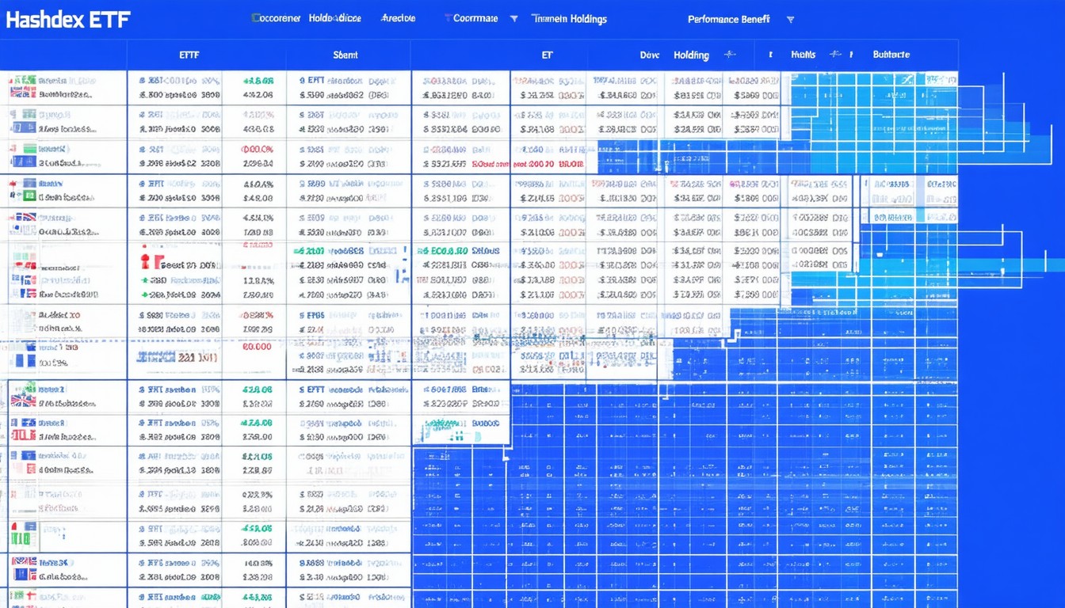This screenshot has width=1065, height=608.
Task: Click the sort icon next to Holding header
Action: 729,55
